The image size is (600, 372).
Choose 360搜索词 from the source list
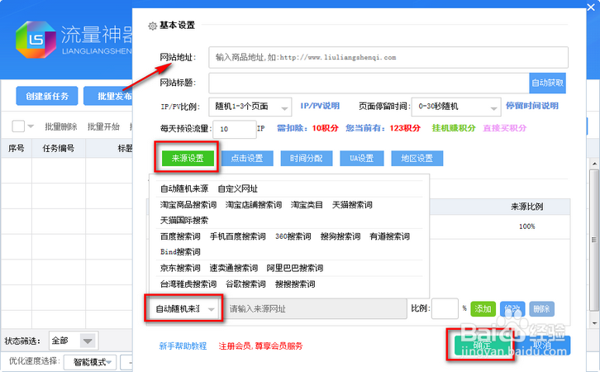pos(293,236)
